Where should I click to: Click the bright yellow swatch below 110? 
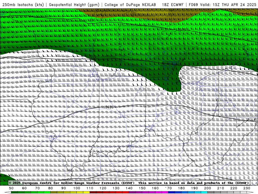(x=86, y=192)
